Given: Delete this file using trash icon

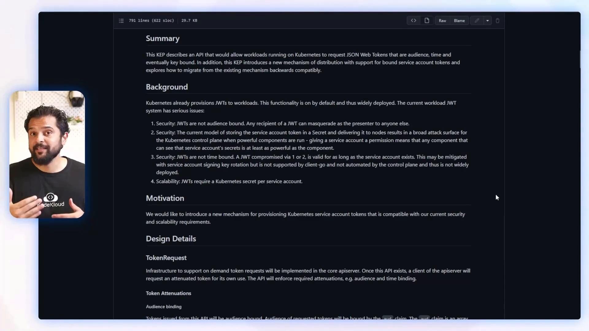Looking at the screenshot, I should pos(498,21).
